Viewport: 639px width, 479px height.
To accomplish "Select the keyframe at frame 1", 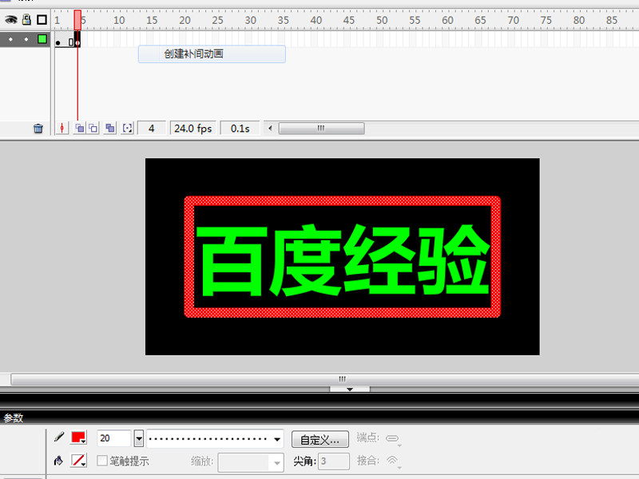I will tap(58, 40).
